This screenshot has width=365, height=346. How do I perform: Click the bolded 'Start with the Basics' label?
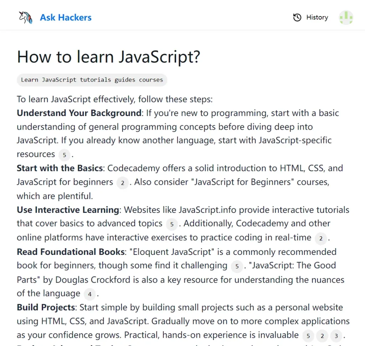(x=59, y=168)
